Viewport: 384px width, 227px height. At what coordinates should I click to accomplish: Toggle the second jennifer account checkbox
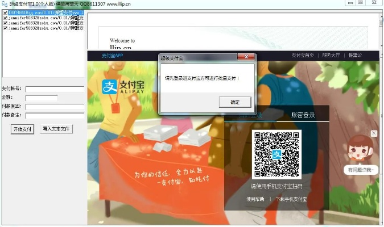click(x=6, y=22)
